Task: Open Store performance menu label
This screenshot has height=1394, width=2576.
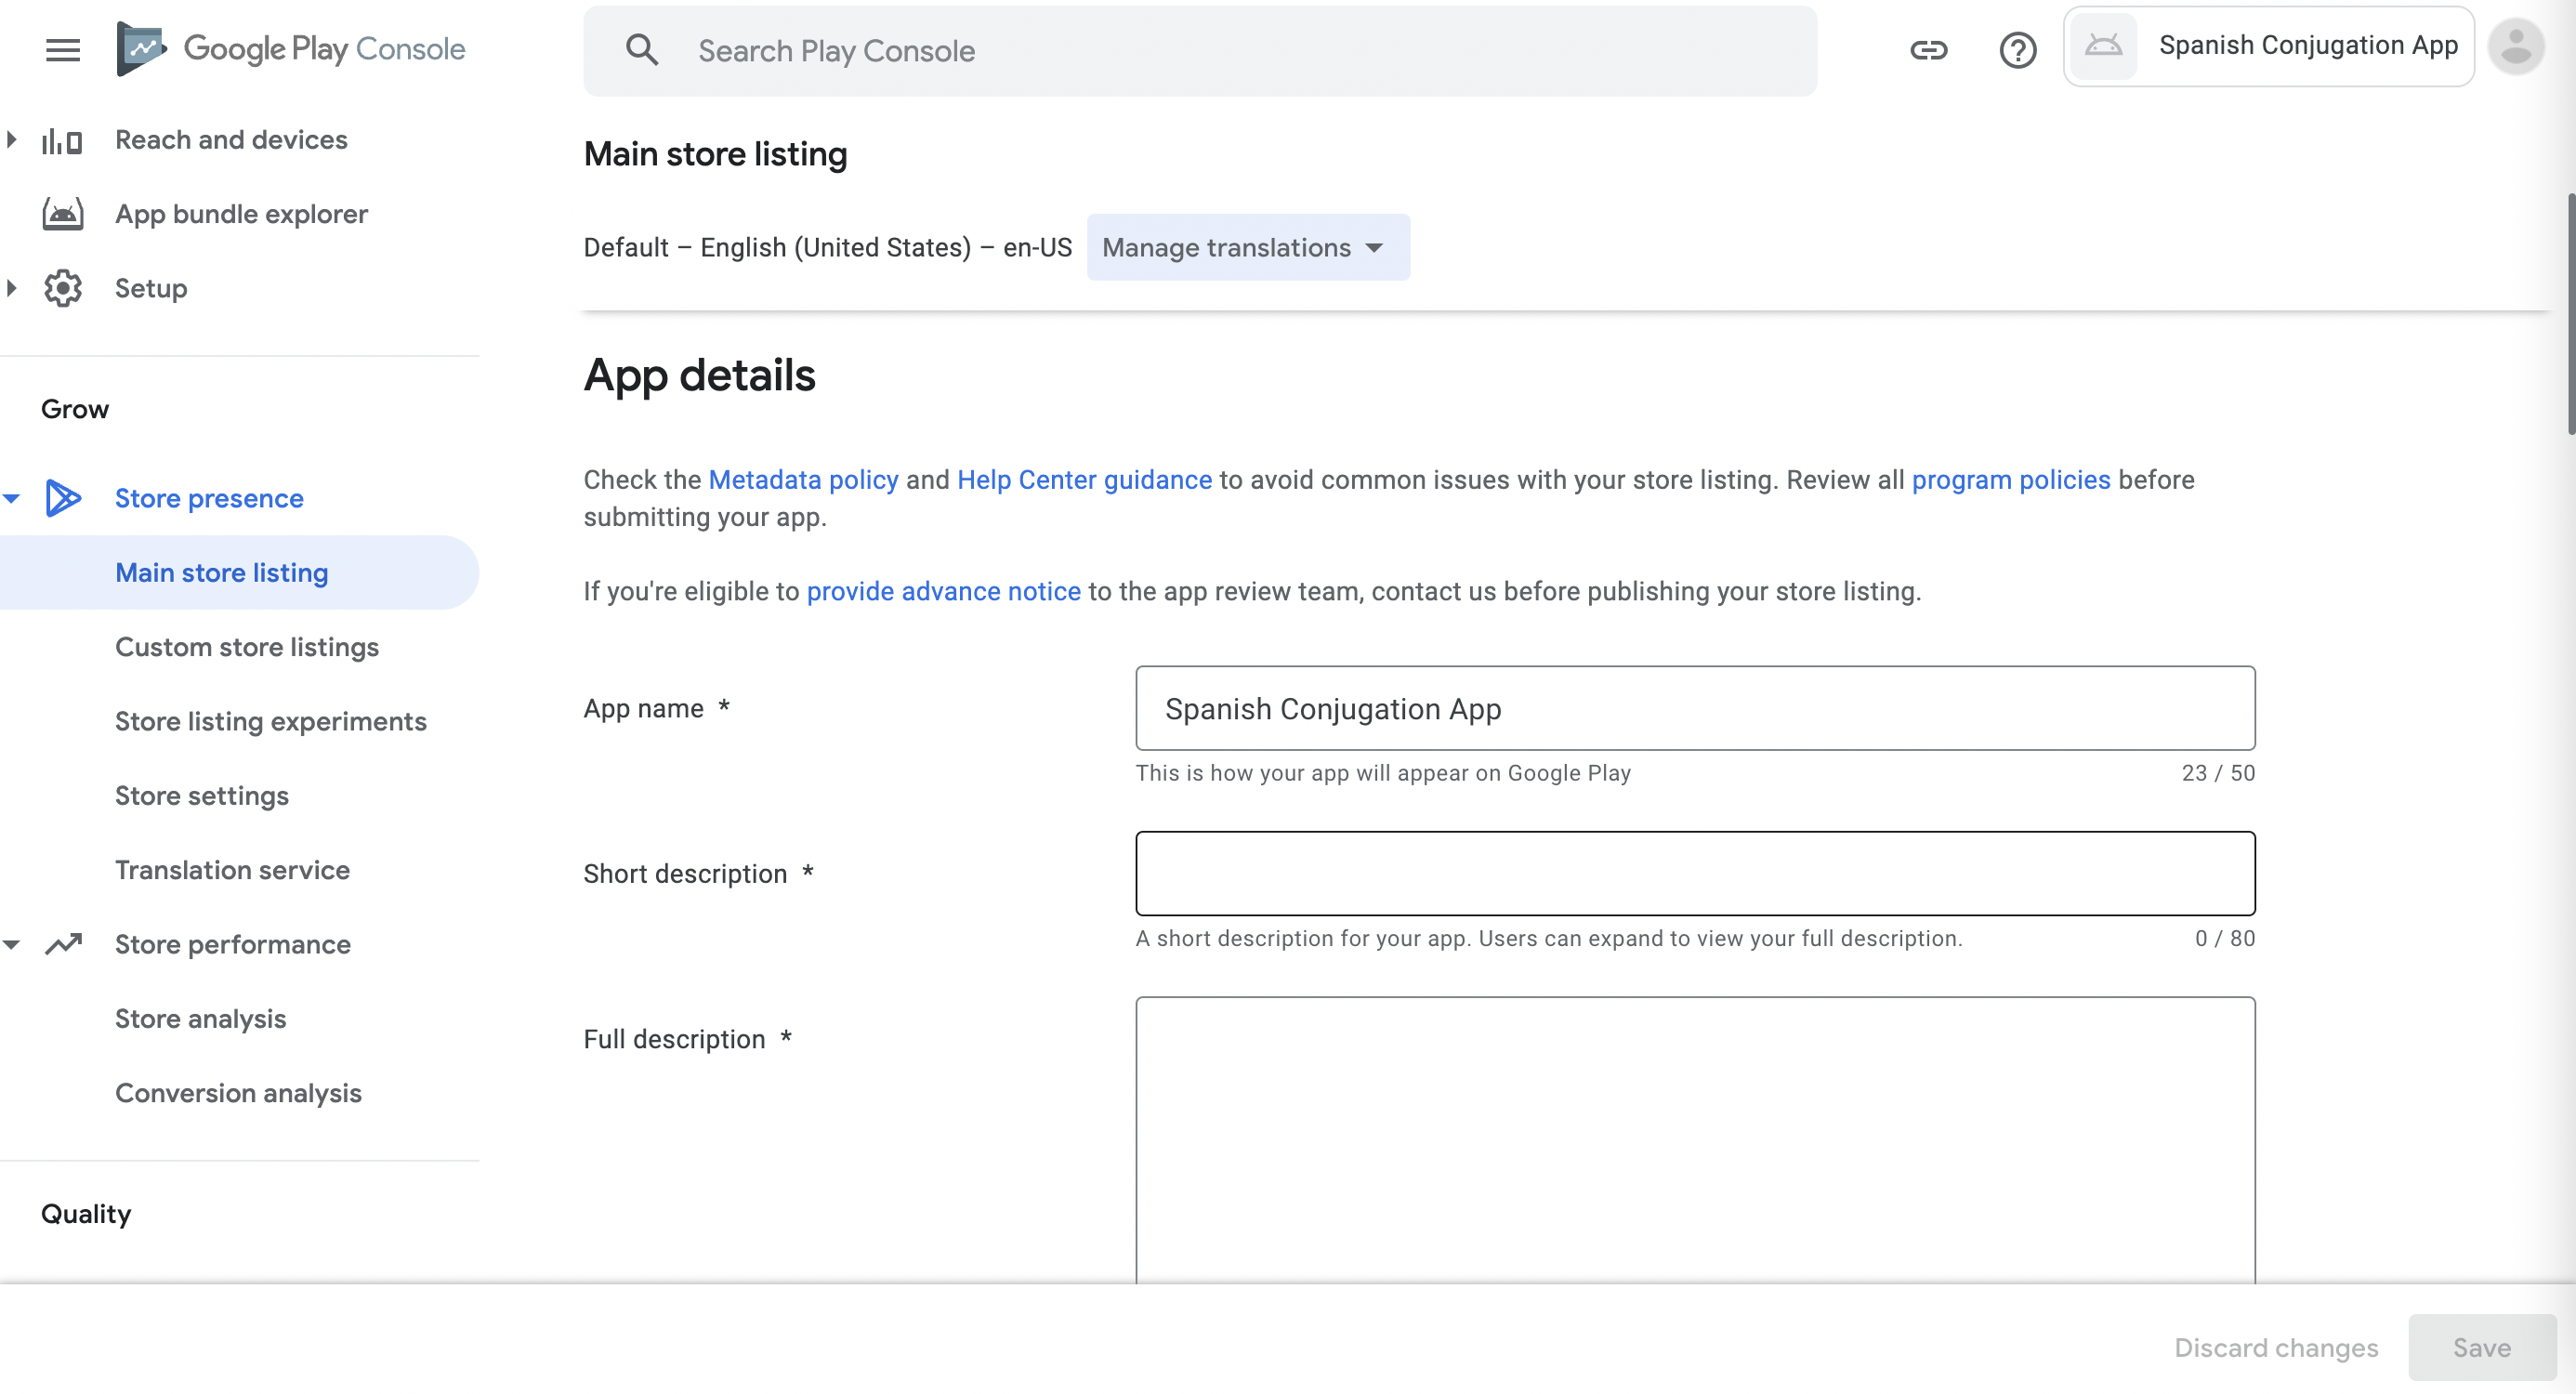Action: 233,944
